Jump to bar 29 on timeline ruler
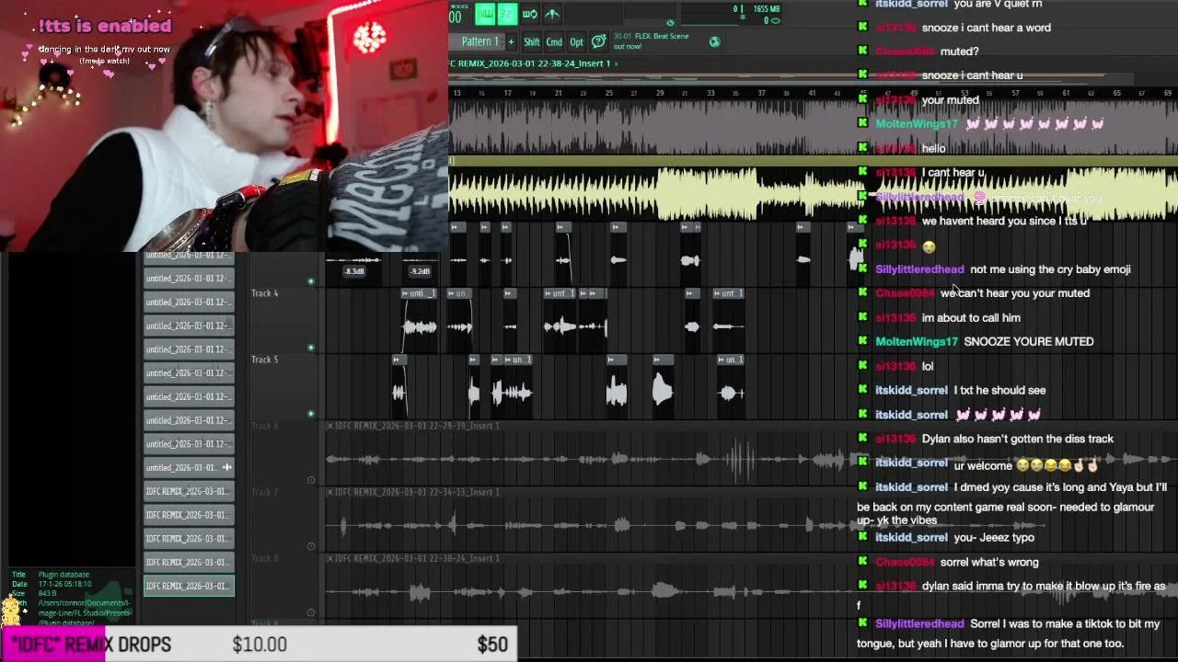This screenshot has width=1178, height=662. click(659, 93)
